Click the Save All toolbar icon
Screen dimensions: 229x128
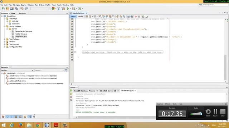pos(16,9)
